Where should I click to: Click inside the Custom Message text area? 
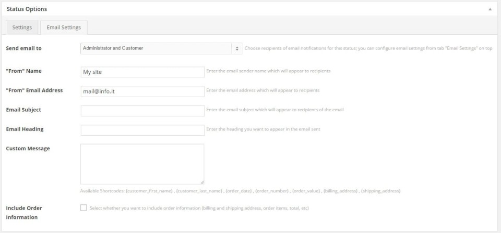click(142, 163)
